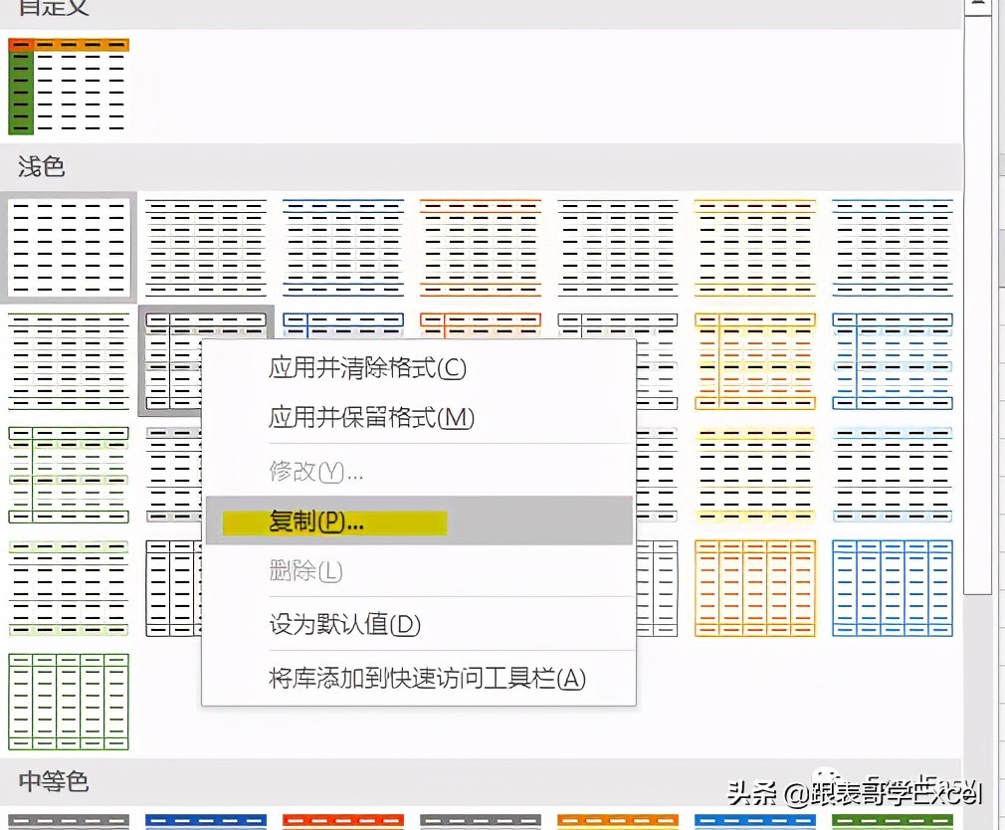Image resolution: width=1005 pixels, height=830 pixels.
Task: Apply the blue bordered style ending the second row
Action: [x=893, y=361]
